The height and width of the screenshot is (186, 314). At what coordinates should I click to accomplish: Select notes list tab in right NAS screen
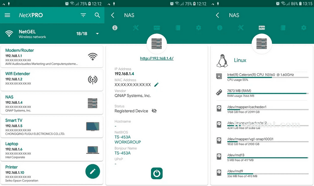[283, 28]
